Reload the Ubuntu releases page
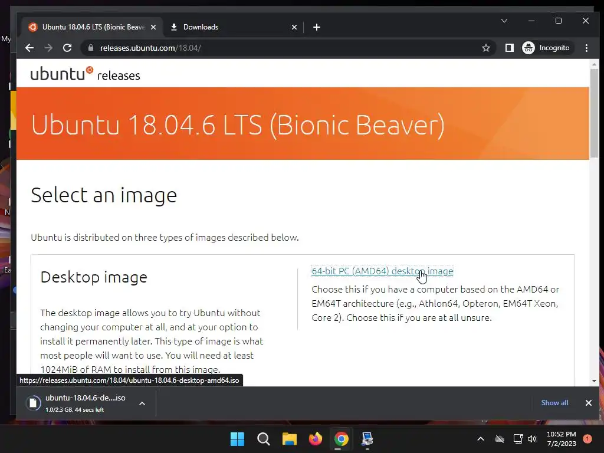This screenshot has height=453, width=604. [x=67, y=48]
